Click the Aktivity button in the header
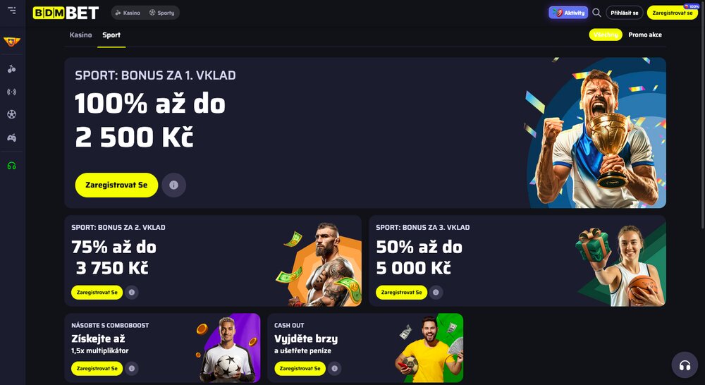The height and width of the screenshot is (385, 705). [x=568, y=13]
